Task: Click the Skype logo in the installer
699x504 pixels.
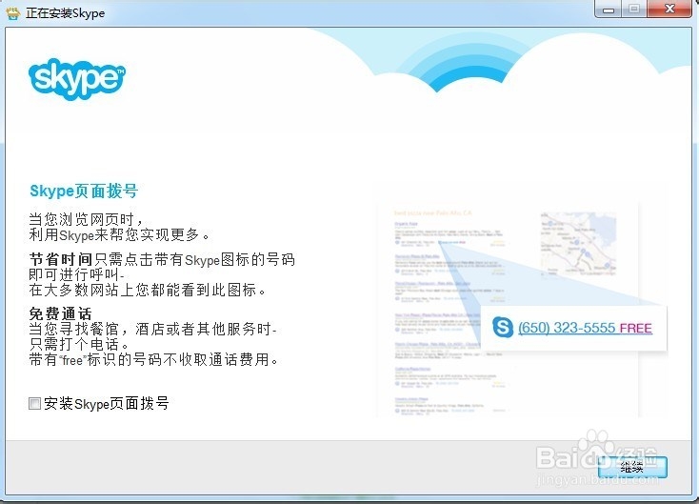Action: [x=77, y=79]
